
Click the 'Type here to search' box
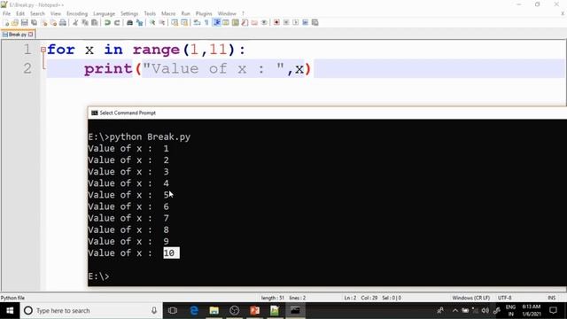pyautogui.click(x=91, y=310)
